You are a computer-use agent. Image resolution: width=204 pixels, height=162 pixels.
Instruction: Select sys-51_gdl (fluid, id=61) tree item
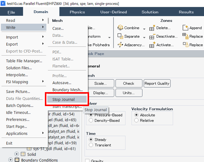(54, 149)
